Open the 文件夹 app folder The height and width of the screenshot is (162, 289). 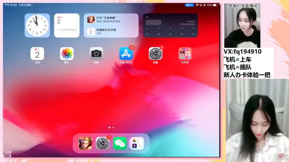(x=185, y=54)
